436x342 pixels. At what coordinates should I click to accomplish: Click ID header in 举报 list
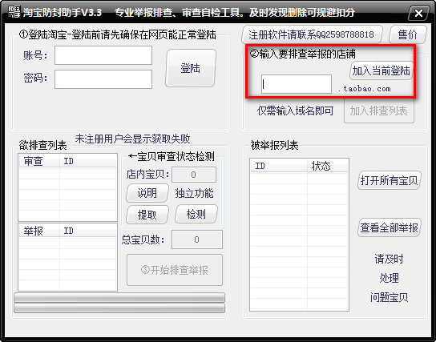point(88,231)
